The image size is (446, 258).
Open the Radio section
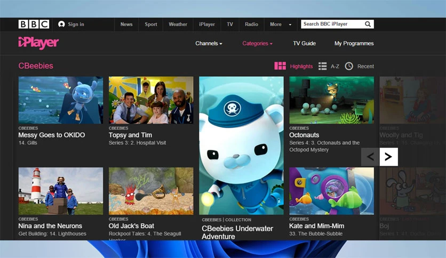(x=251, y=25)
